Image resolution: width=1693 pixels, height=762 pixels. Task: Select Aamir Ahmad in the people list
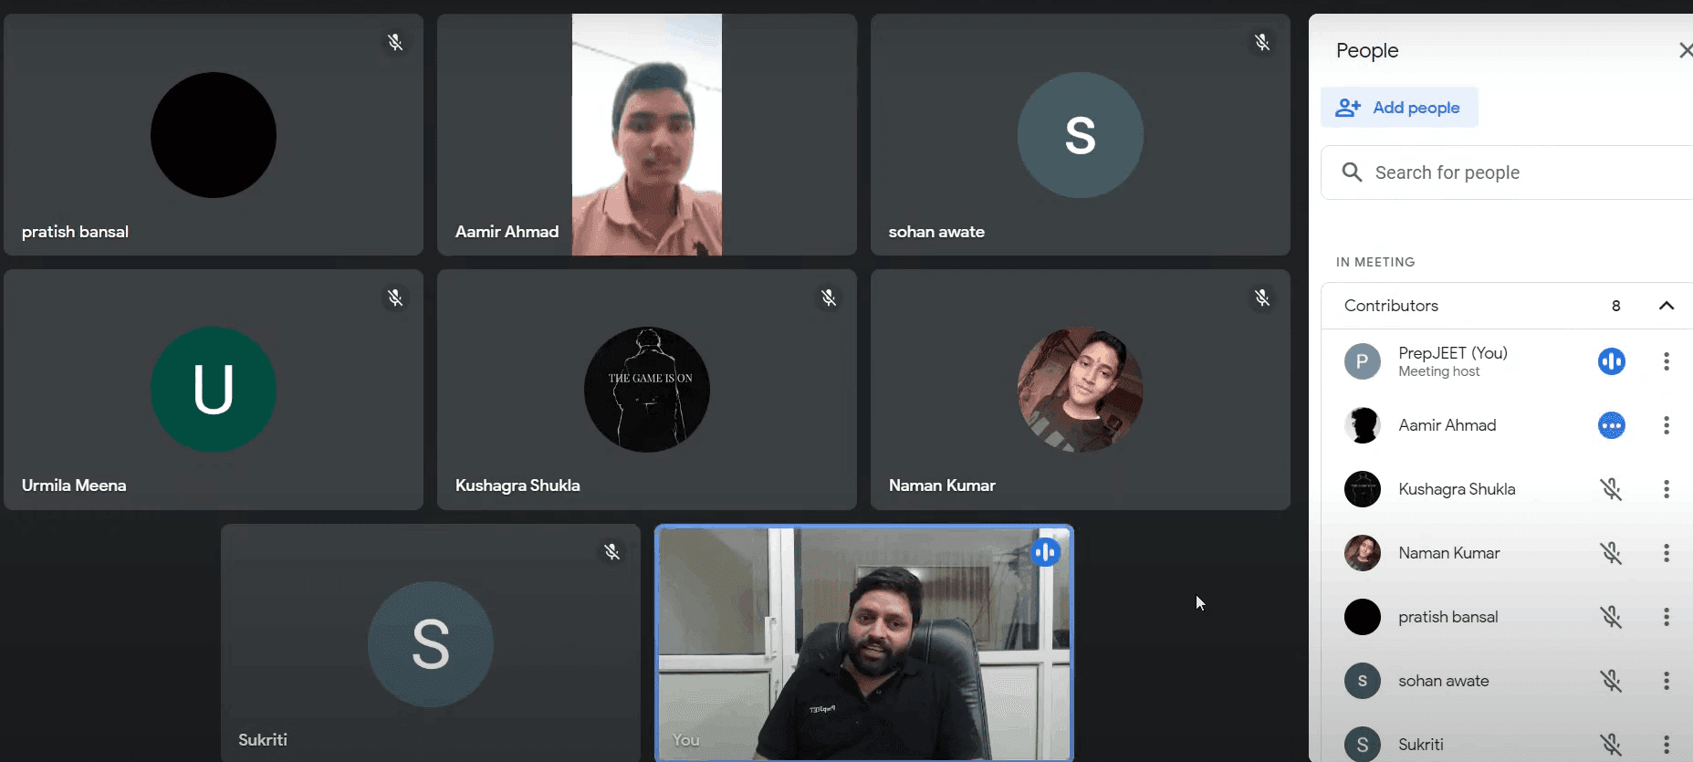1447,425
